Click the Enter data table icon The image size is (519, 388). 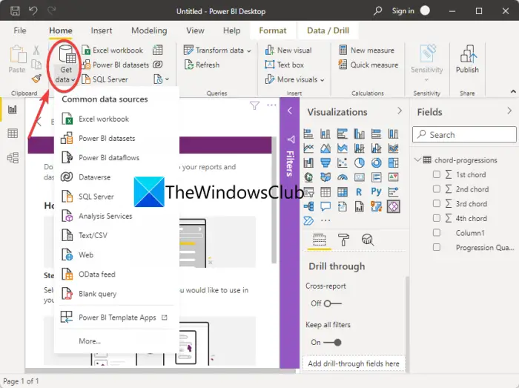(x=157, y=50)
